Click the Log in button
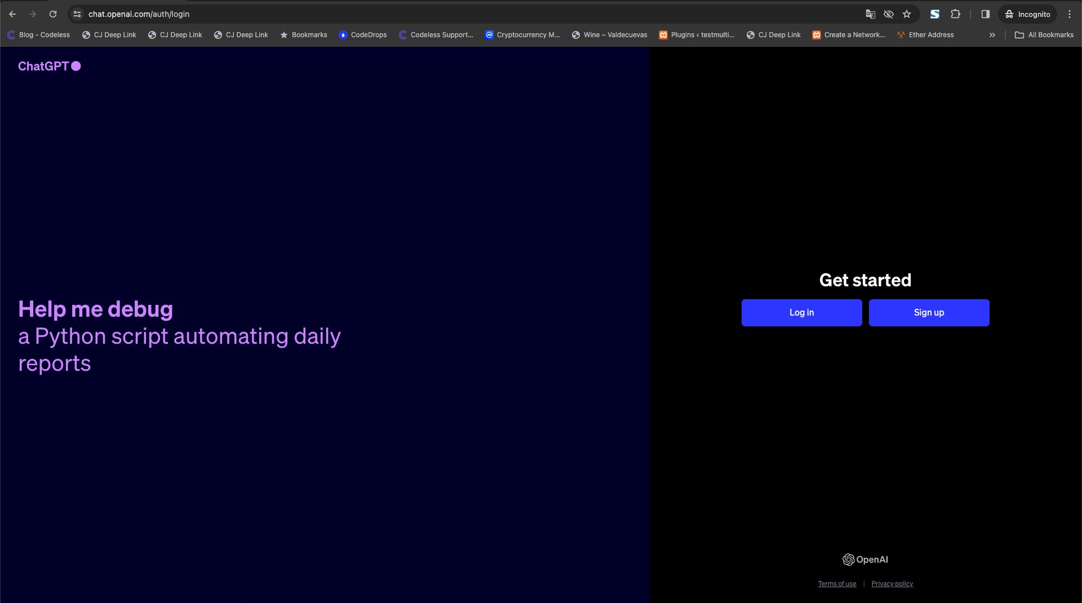 tap(801, 313)
